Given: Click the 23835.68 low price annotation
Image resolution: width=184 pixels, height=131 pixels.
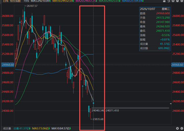Looking at the screenshot, I should tap(98, 119).
